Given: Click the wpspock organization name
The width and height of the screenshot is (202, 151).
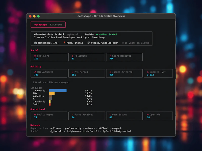Looking at the screenshot, I should point(117,128).
